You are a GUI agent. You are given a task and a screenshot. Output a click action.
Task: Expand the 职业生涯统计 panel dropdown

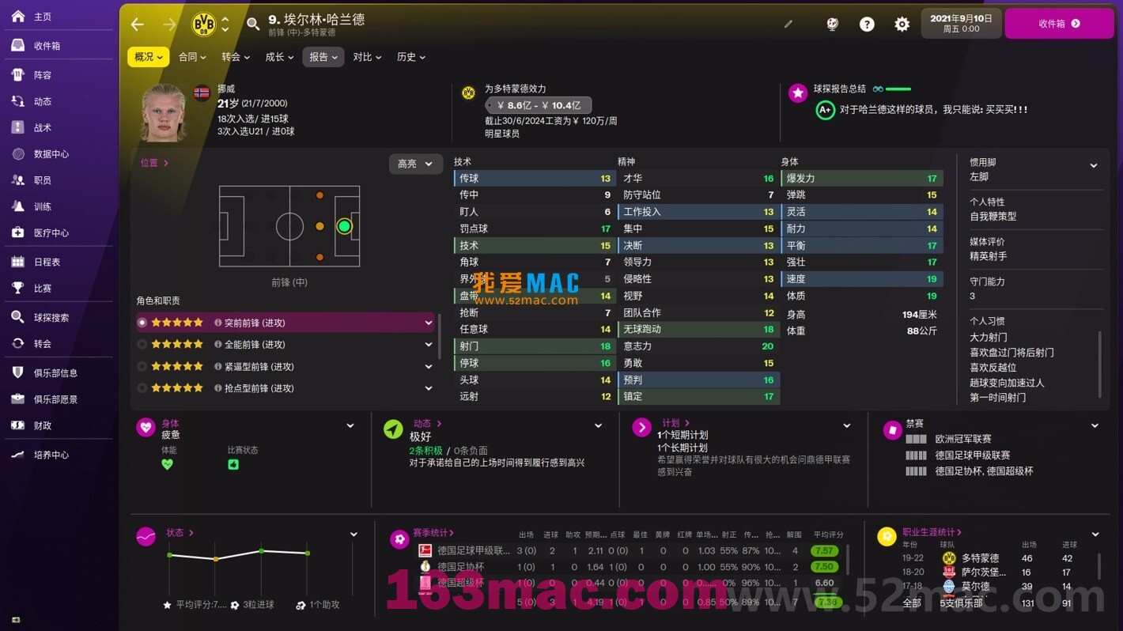1095,535
